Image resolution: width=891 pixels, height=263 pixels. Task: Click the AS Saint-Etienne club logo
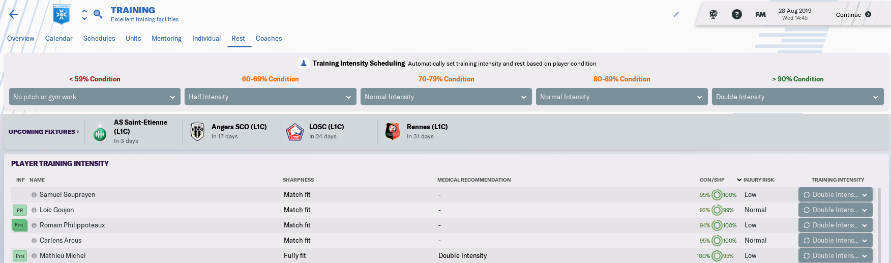click(x=100, y=132)
